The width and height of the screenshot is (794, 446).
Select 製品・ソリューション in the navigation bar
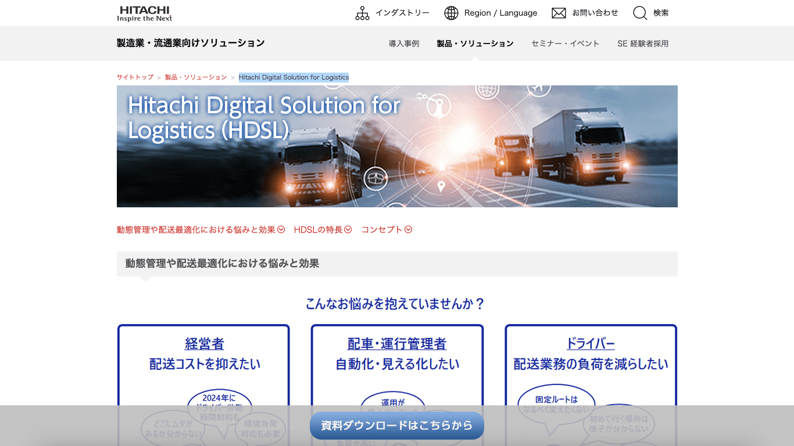coord(474,43)
